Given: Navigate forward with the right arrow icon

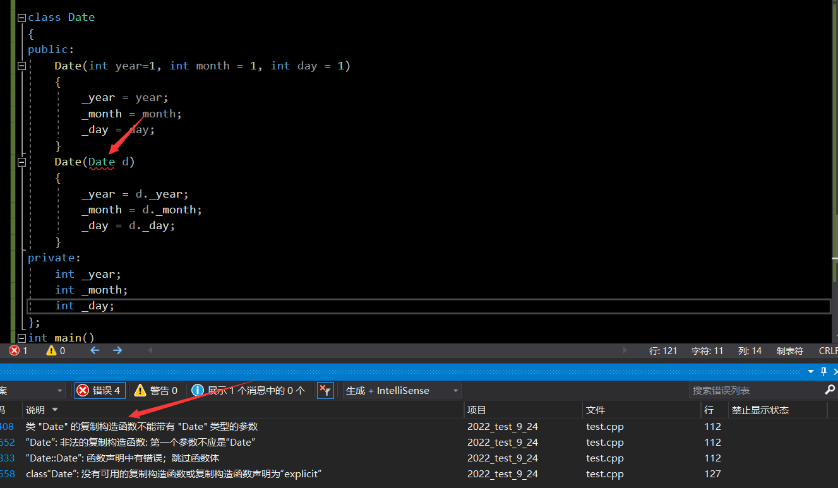Looking at the screenshot, I should click(x=117, y=350).
